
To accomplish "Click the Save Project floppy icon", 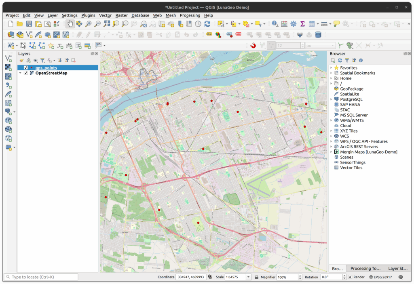I will [29, 24].
